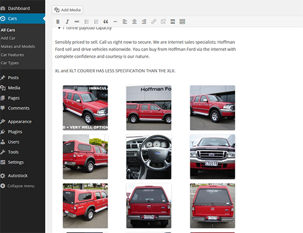This screenshot has width=303, height=233.
Task: Insert Read More tag
Action: click(x=173, y=22)
